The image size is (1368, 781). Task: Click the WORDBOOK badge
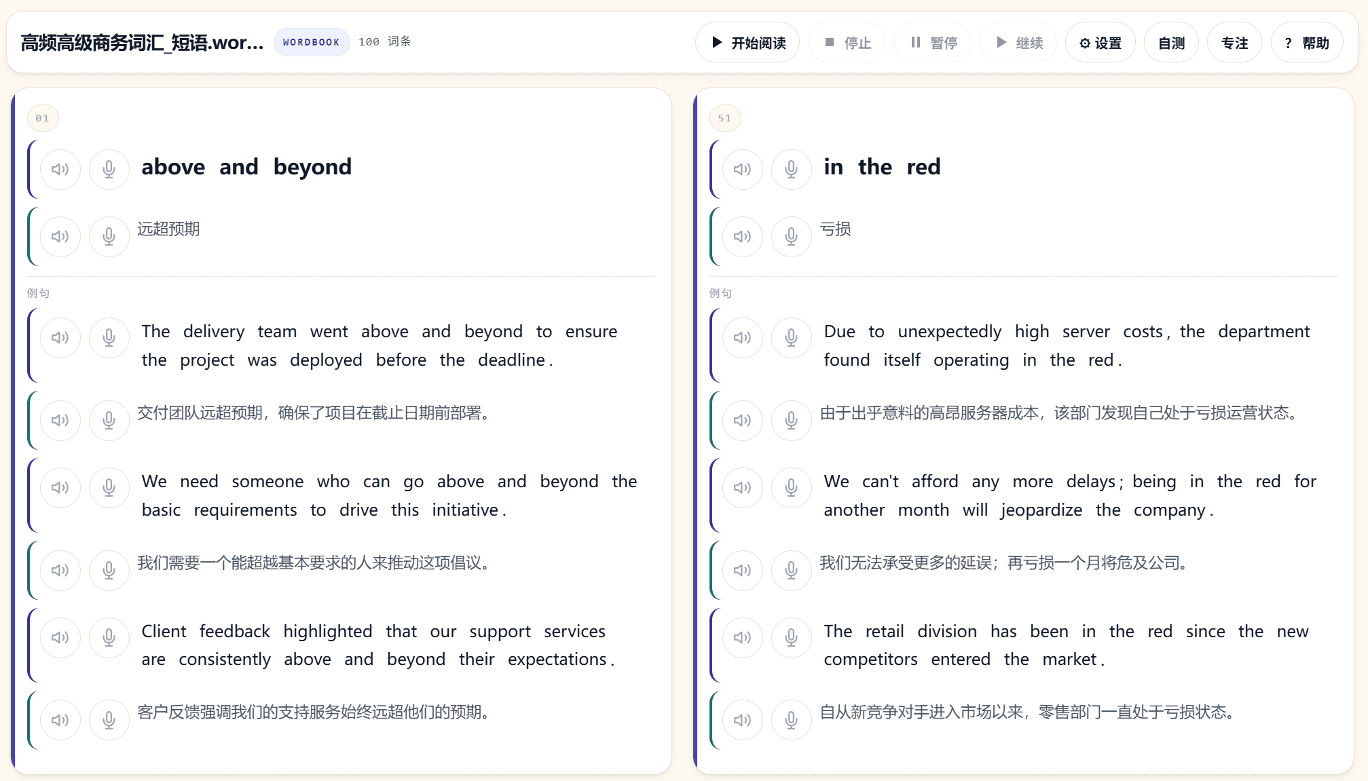pyautogui.click(x=312, y=42)
